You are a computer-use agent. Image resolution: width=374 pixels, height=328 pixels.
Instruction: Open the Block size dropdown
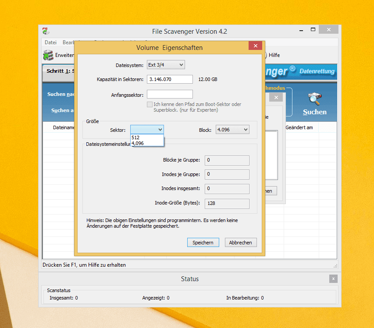[232, 130]
